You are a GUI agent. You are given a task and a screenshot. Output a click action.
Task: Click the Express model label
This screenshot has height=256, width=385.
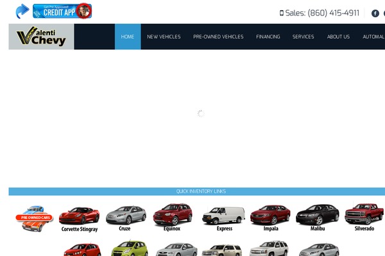[225, 228]
